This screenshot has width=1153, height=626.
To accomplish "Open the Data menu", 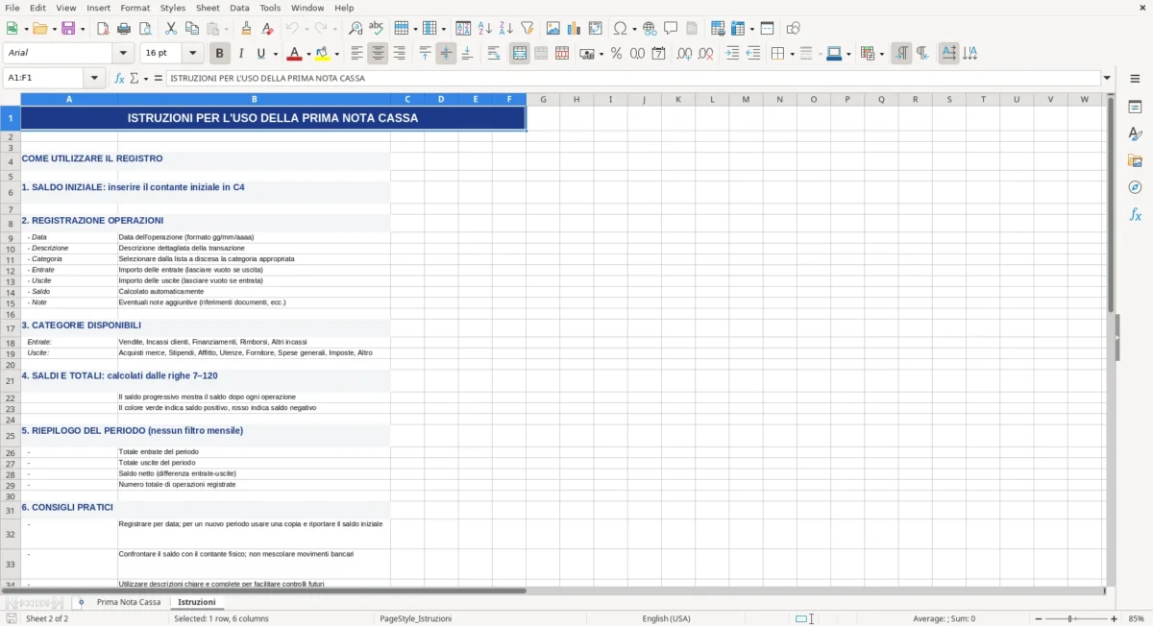I will 239,8.
